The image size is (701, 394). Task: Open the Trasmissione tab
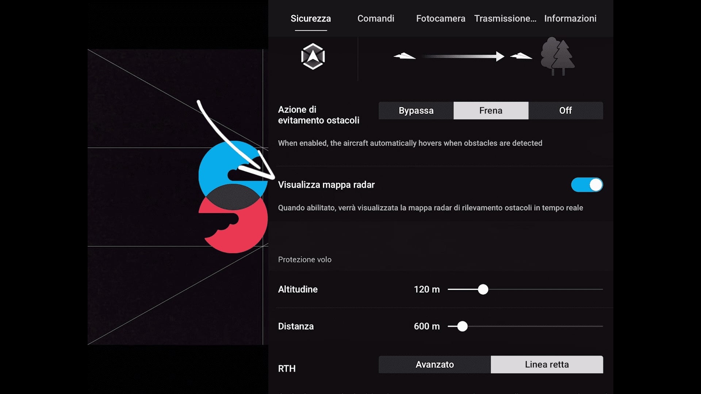505,19
